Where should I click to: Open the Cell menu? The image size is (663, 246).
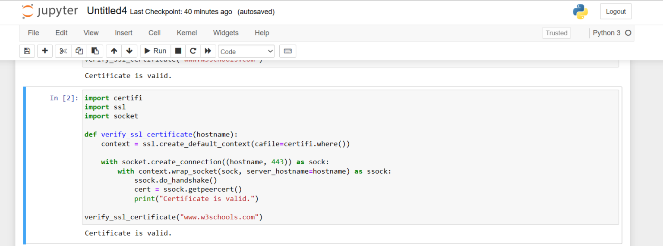pyautogui.click(x=155, y=33)
